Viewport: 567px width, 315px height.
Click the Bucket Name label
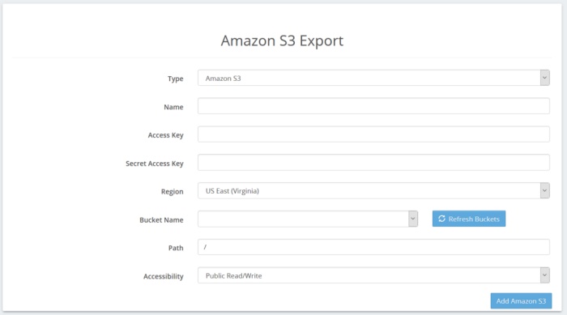coord(161,220)
